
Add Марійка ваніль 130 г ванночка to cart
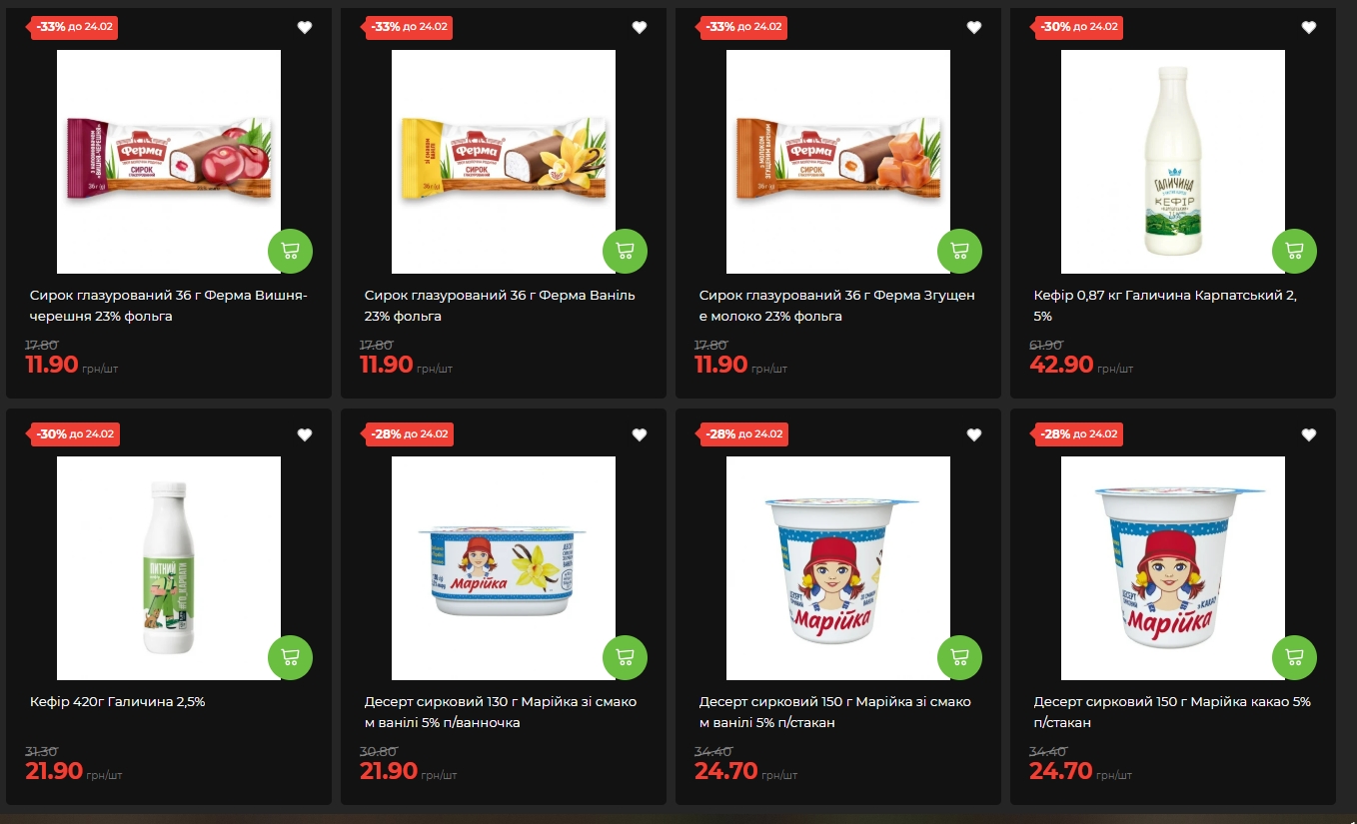(x=625, y=657)
